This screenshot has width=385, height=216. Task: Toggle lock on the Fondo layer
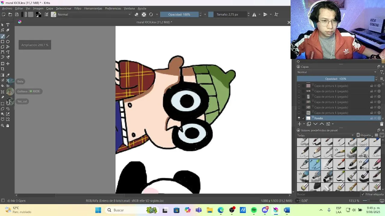coord(371,118)
